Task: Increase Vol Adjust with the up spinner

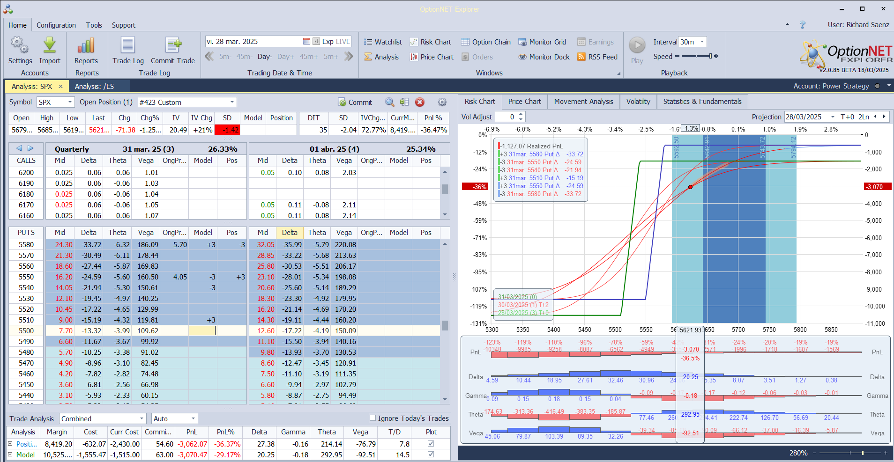Action: click(x=521, y=114)
